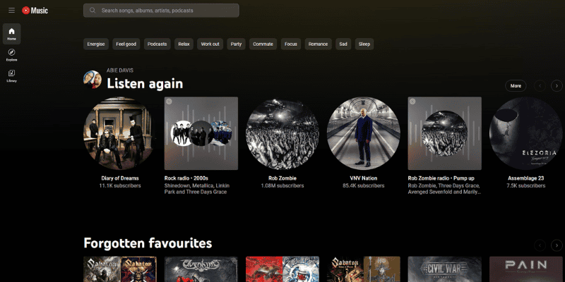Open Library in the sidebar
Screen dimensions: 565x282
pyautogui.click(x=11, y=76)
